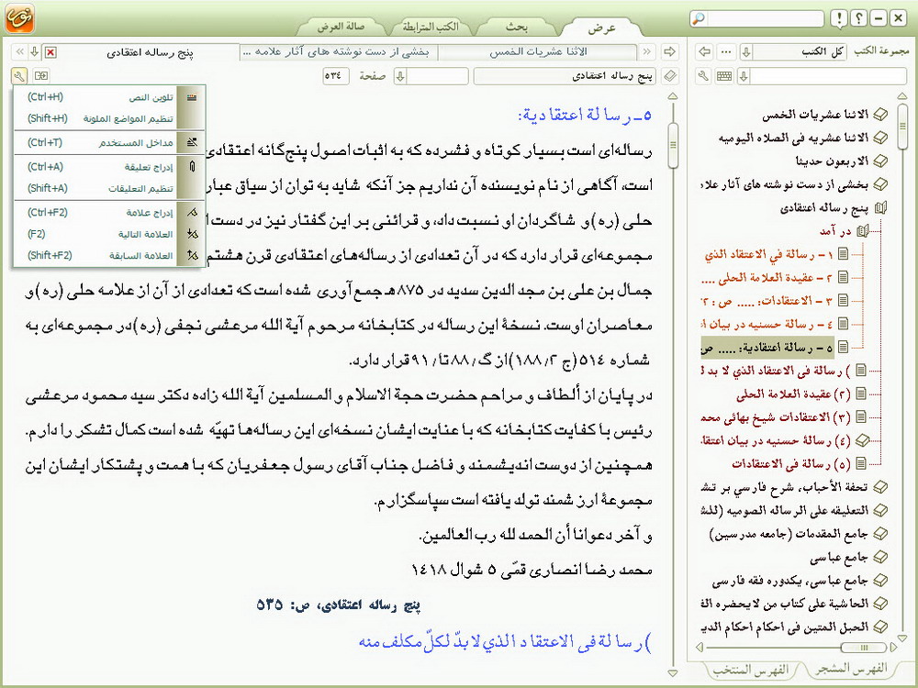The image size is (918, 688).
Task: Open the dropdown next to the page field
Action: click(400, 76)
